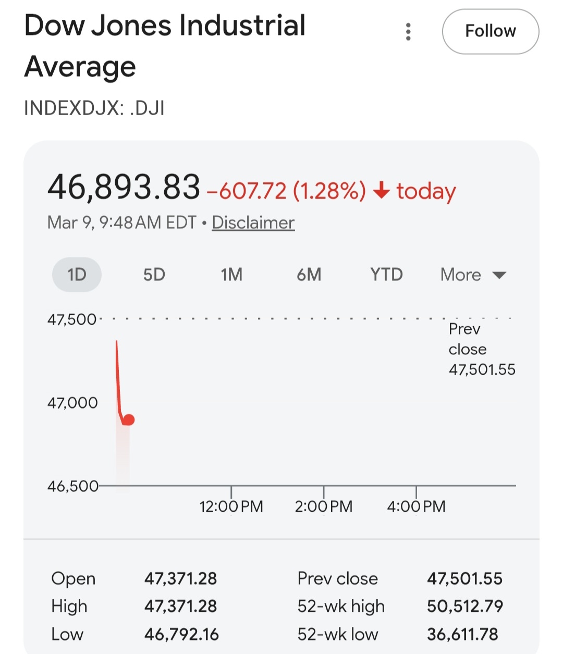Click the Follow button

pyautogui.click(x=490, y=31)
